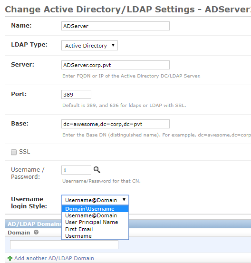Click the Base DN text field
Viewport: 251px width, 263px height.
click(116, 124)
